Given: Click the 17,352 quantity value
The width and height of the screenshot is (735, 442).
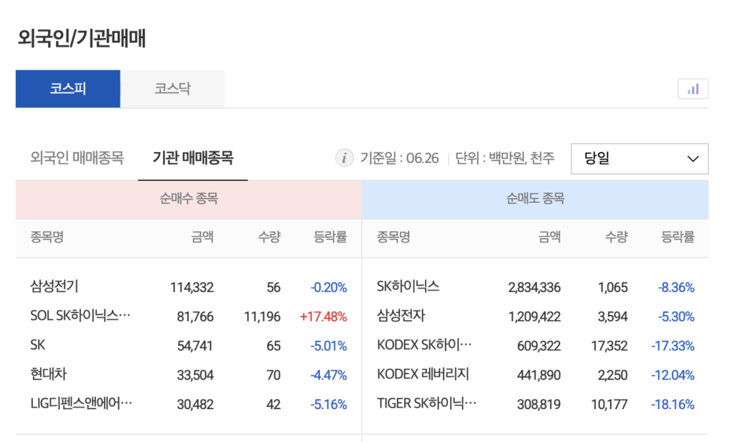Looking at the screenshot, I should coord(609,346).
